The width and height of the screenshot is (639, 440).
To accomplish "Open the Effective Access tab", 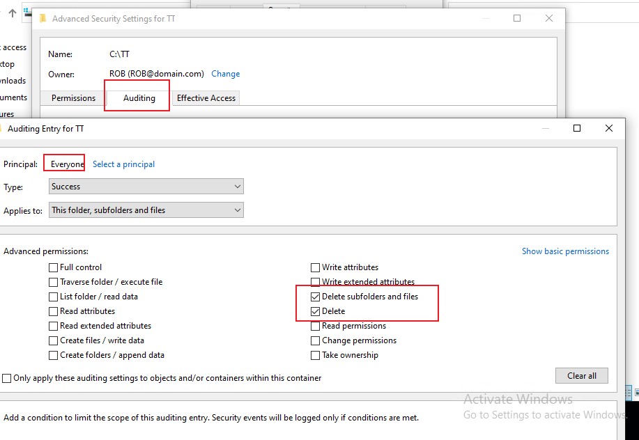I will 206,98.
